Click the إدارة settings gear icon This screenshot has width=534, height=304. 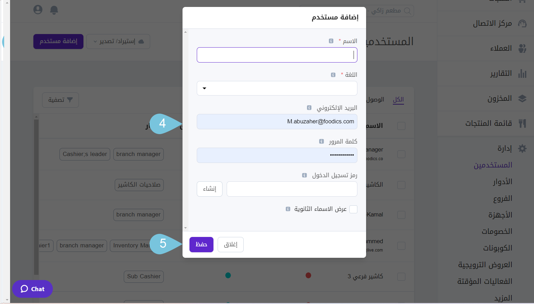coord(522,148)
